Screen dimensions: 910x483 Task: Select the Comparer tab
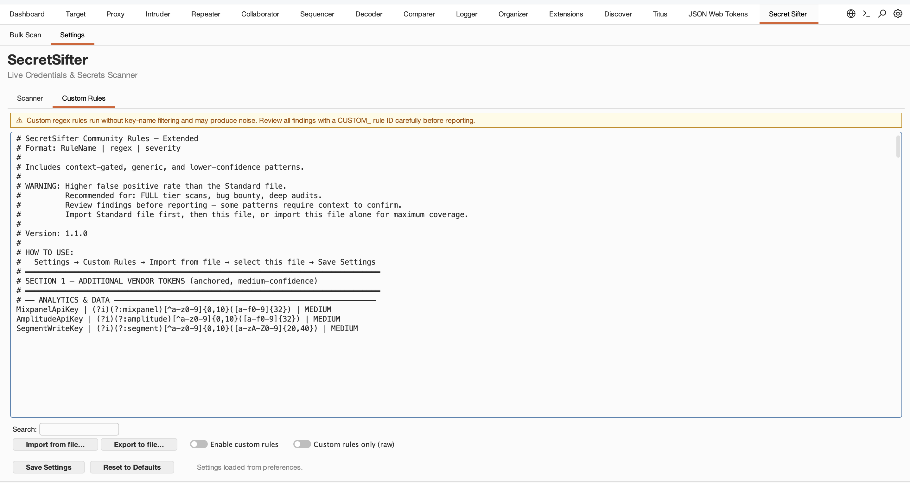tap(419, 14)
